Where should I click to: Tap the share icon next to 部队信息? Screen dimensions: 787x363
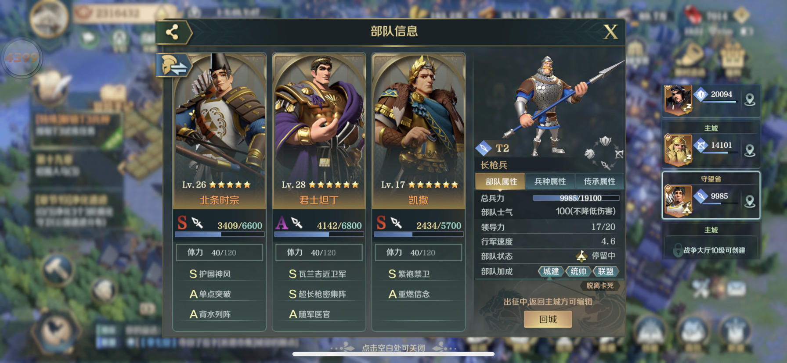pyautogui.click(x=173, y=32)
